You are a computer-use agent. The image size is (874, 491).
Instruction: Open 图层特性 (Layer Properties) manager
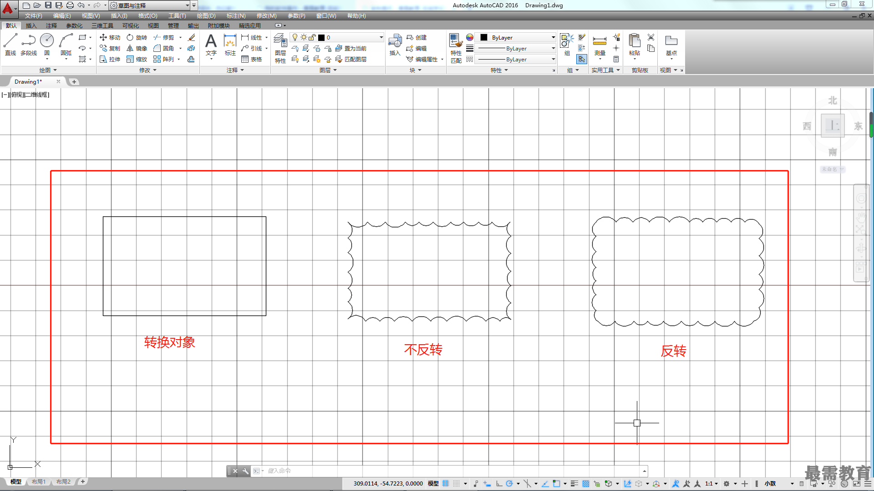coord(280,48)
